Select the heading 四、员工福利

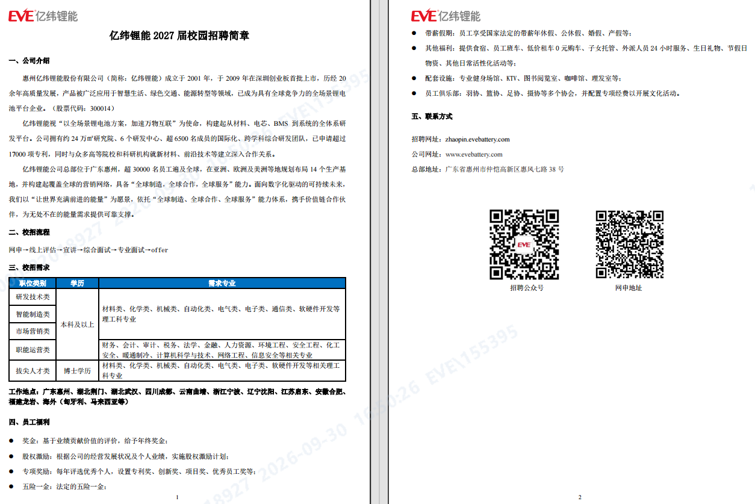pyautogui.click(x=30, y=422)
